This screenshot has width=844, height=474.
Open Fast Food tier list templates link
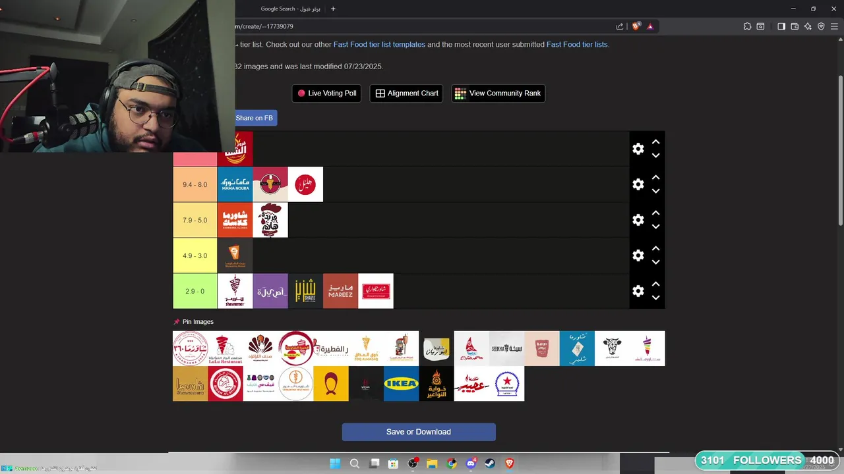tap(379, 45)
